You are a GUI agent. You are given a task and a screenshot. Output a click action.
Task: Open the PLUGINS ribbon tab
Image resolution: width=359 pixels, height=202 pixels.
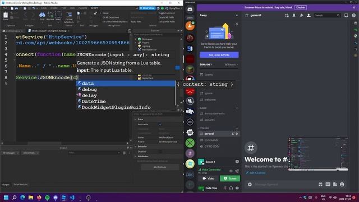click(82, 8)
